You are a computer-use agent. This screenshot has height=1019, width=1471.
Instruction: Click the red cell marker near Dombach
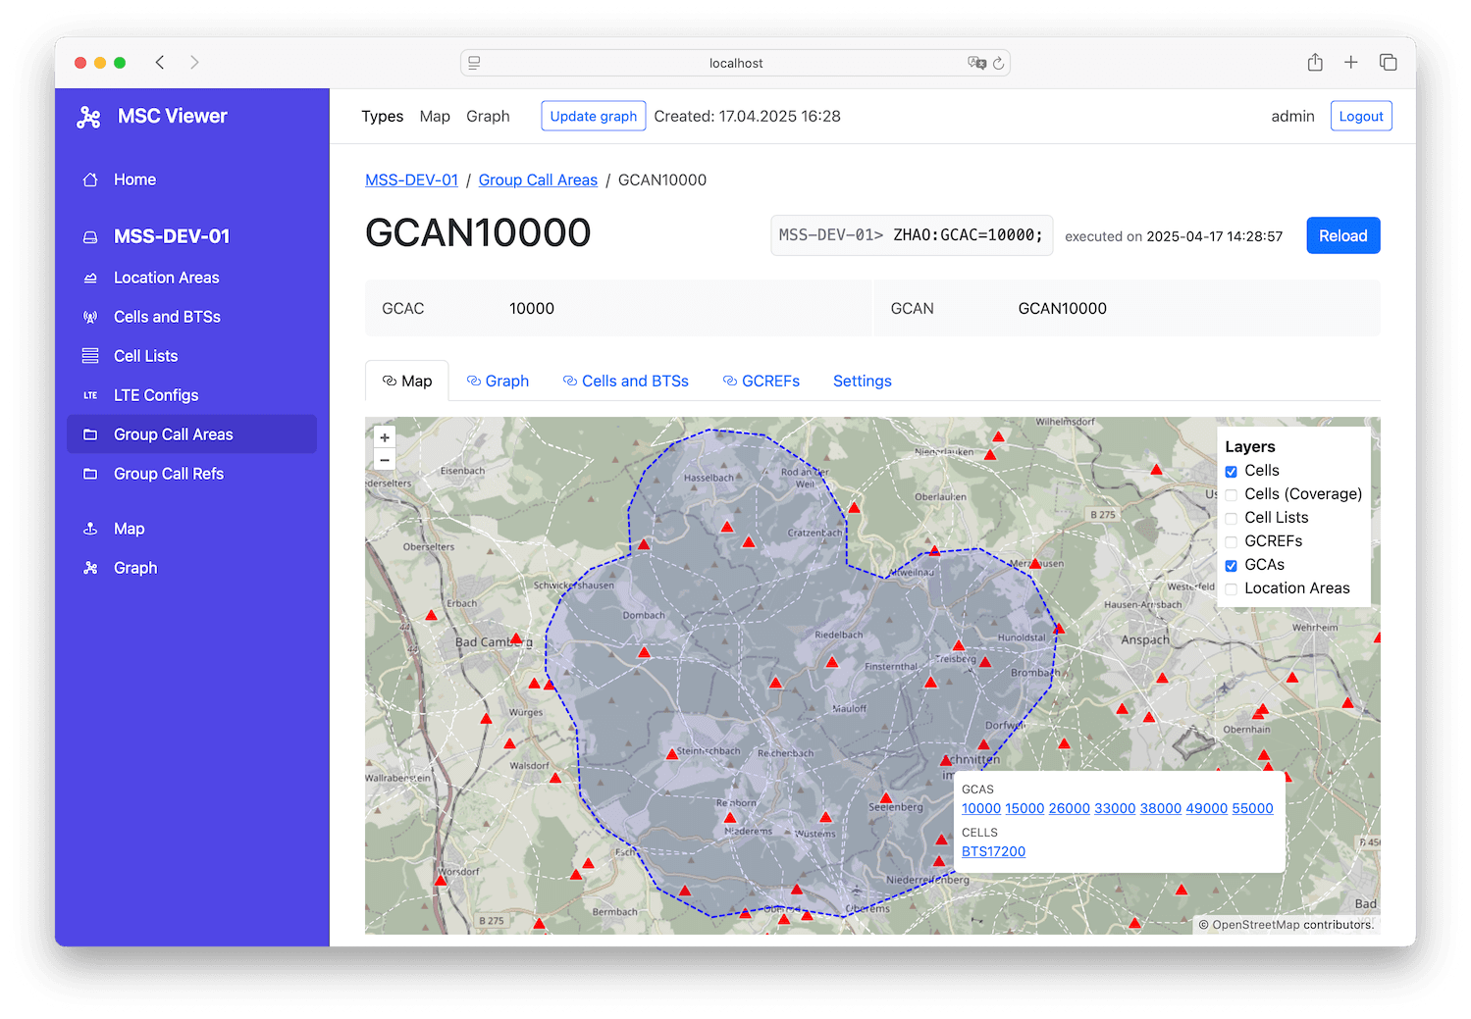(644, 651)
